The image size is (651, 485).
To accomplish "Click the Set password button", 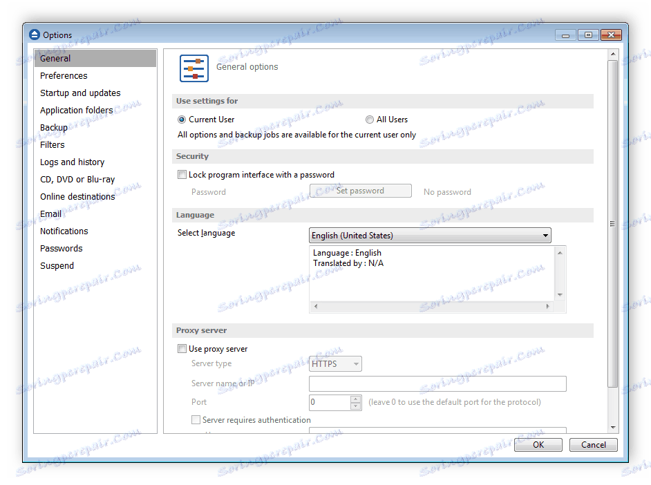I will [x=360, y=191].
